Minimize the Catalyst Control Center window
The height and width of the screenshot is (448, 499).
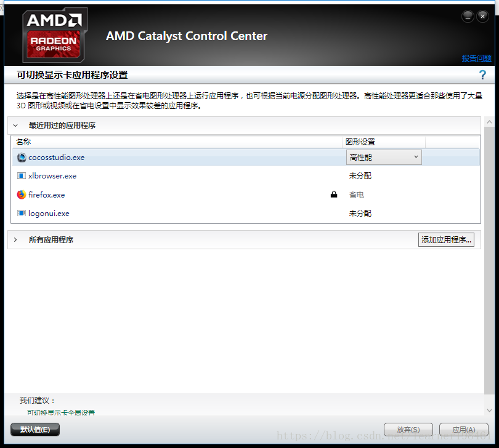[x=468, y=16]
